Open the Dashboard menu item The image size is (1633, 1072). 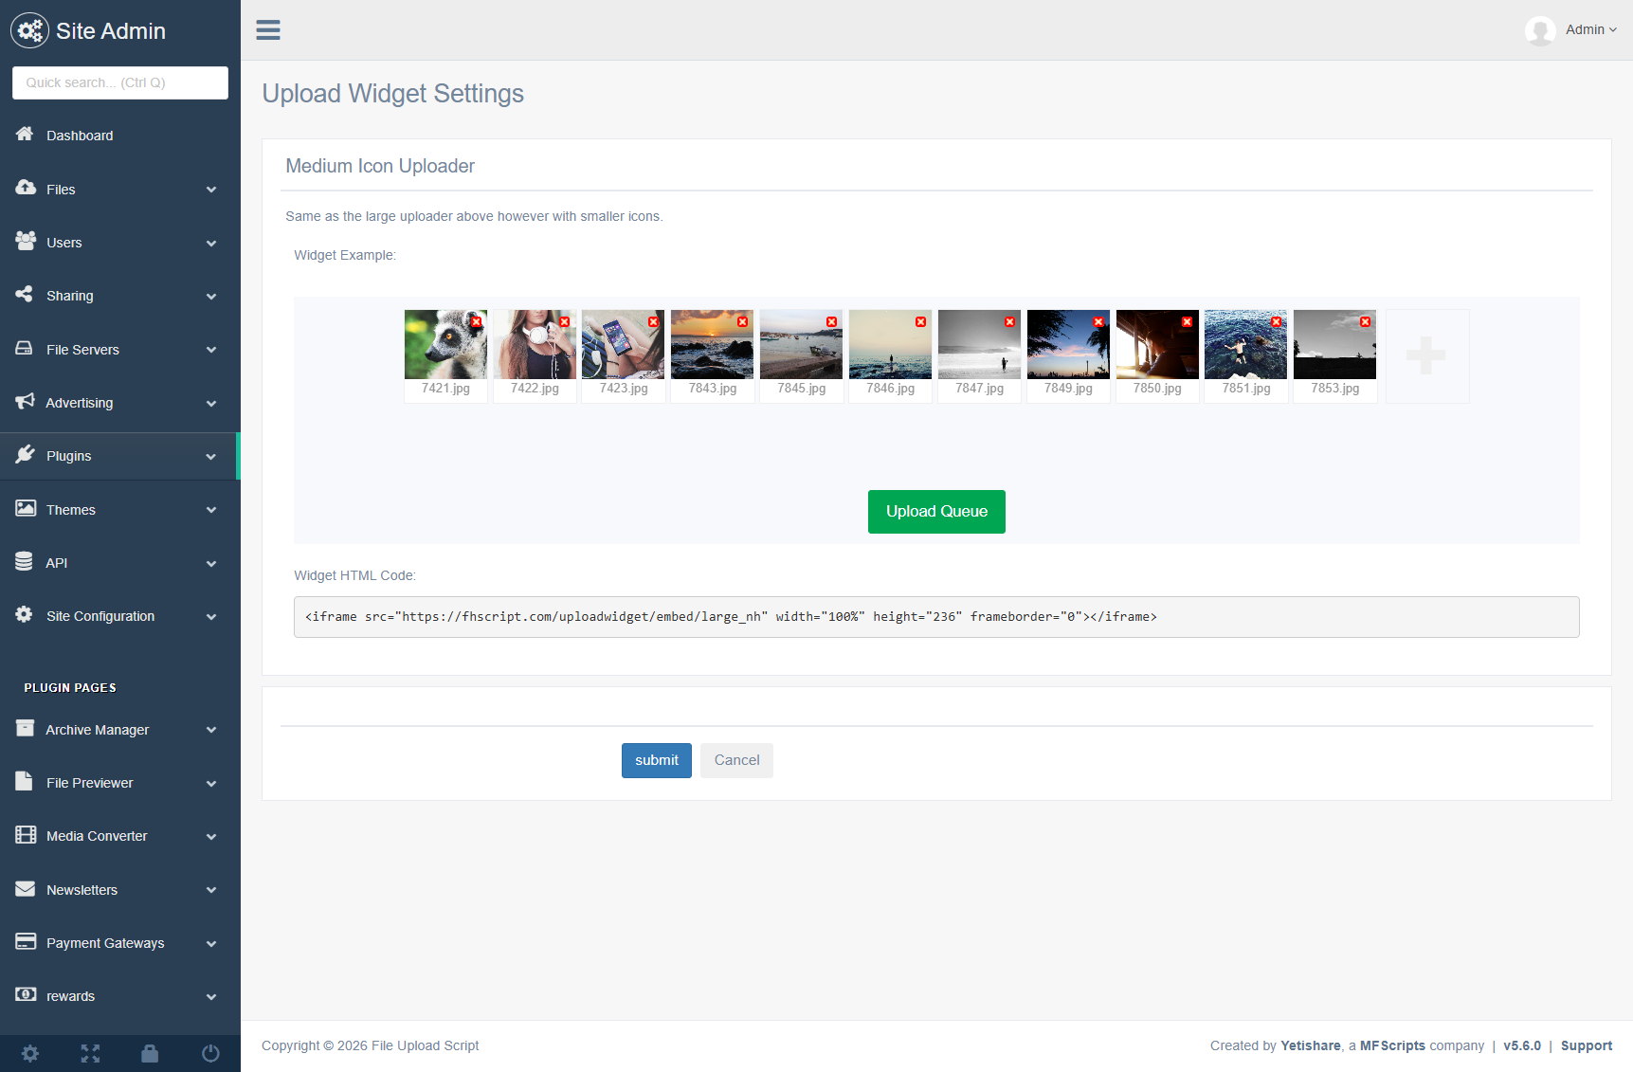pos(80,136)
